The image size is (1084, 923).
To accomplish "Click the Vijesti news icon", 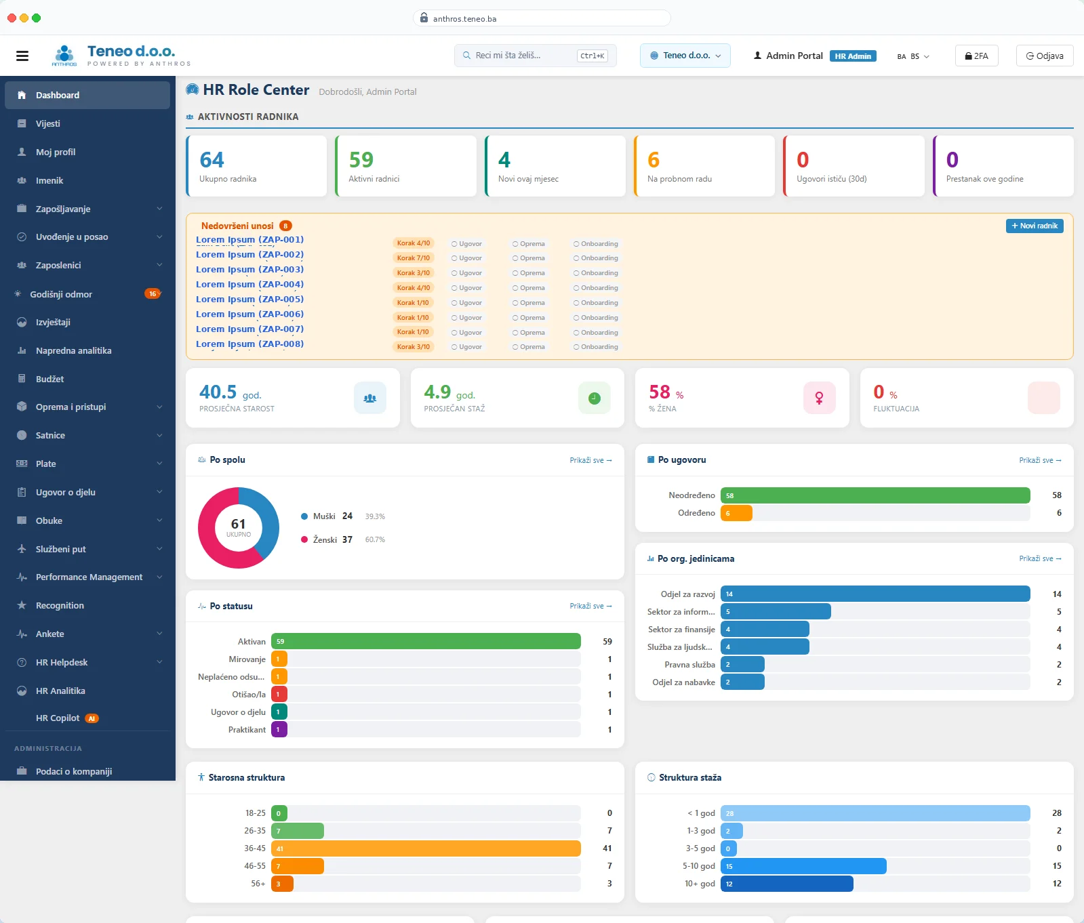I will pyautogui.click(x=22, y=123).
